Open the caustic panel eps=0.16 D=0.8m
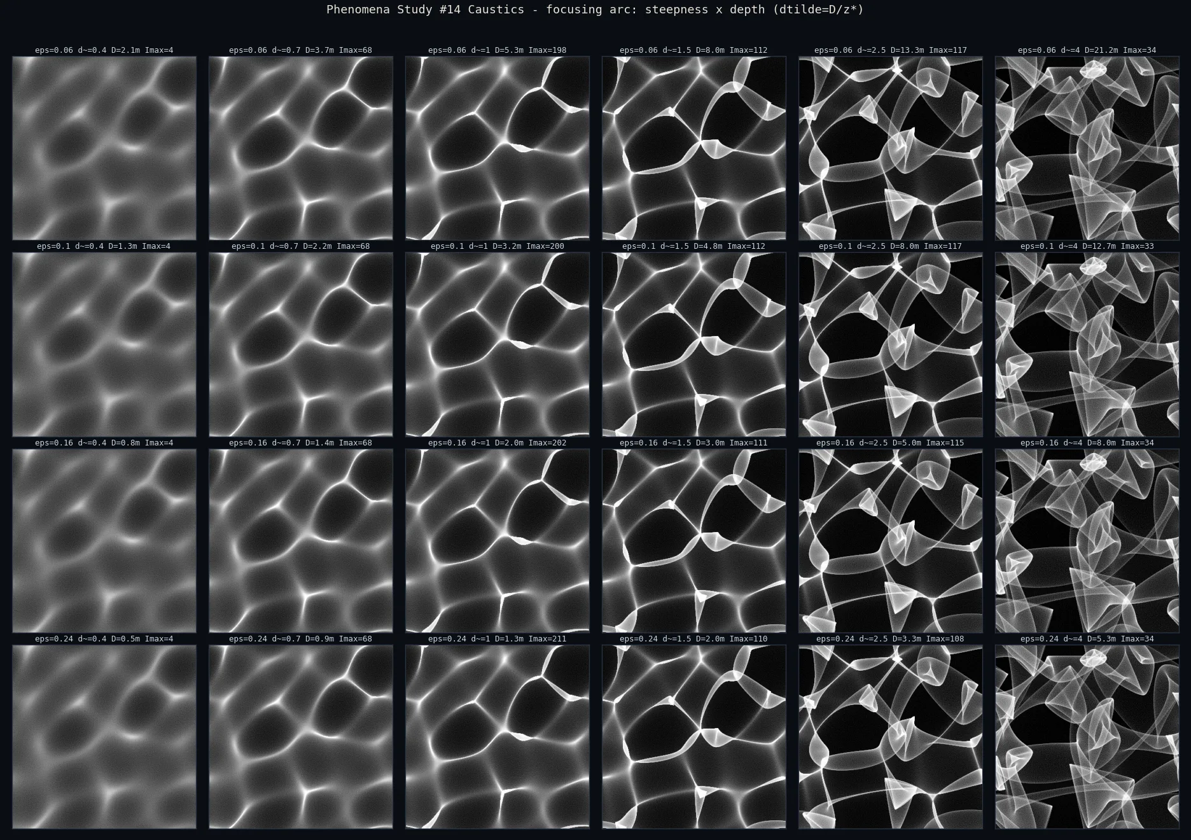1191x840 pixels. click(104, 541)
